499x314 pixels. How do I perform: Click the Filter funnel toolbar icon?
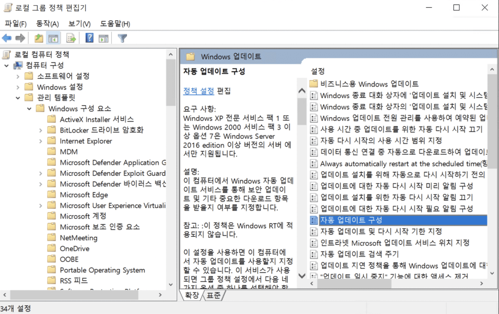tap(122, 38)
